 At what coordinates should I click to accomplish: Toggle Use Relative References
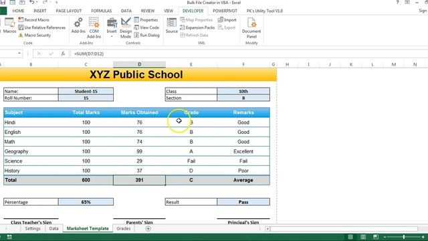tap(41, 27)
